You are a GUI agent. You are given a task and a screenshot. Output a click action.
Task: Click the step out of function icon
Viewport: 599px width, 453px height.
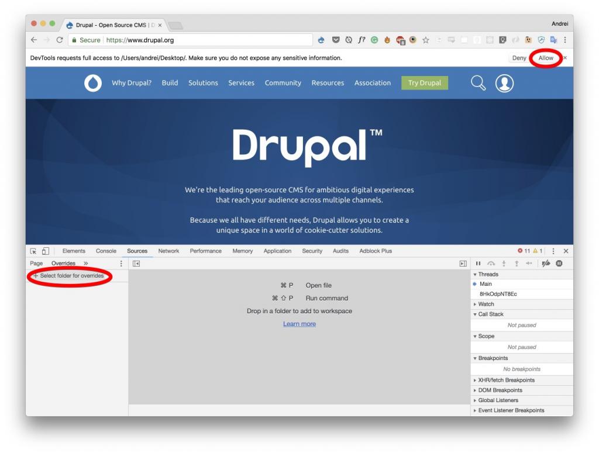tap(517, 264)
